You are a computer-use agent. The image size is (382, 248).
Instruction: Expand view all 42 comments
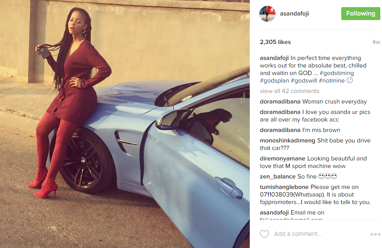(x=289, y=91)
